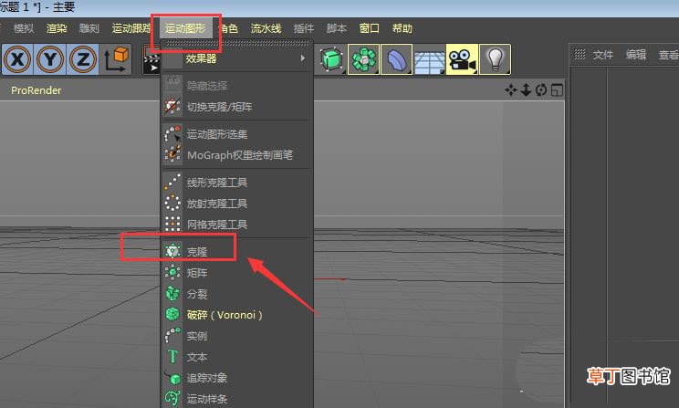Toggle the Y axis lock
Viewport: 679px width, 408px height.
(x=50, y=59)
